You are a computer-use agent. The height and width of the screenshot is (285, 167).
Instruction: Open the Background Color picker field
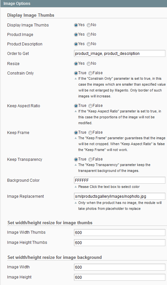(120, 180)
